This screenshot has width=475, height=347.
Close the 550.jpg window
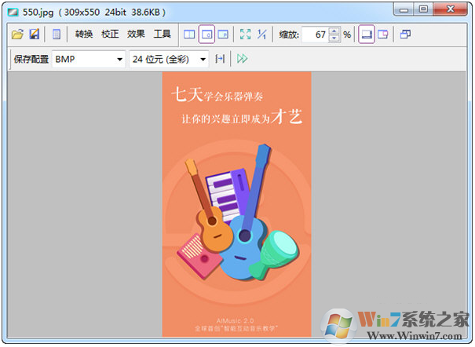point(450,9)
